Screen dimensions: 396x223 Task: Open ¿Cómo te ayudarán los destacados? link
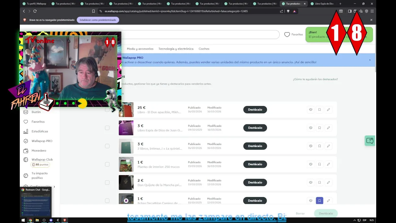[315, 79]
